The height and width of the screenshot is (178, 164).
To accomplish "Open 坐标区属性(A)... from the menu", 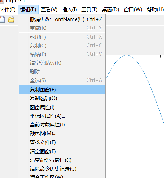I will [x=62, y=116].
